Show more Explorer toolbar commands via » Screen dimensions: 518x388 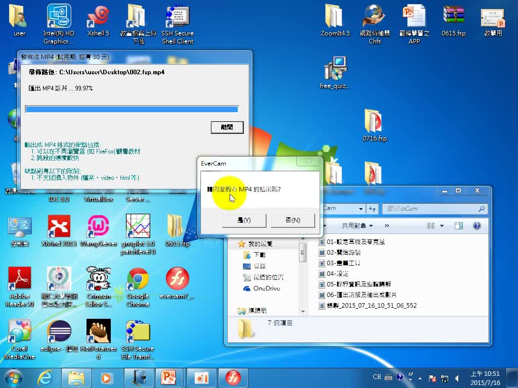click(x=387, y=226)
